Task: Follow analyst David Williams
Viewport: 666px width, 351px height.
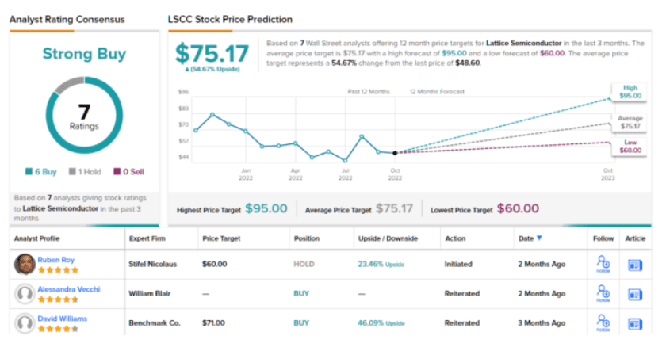Action: pyautogui.click(x=603, y=323)
